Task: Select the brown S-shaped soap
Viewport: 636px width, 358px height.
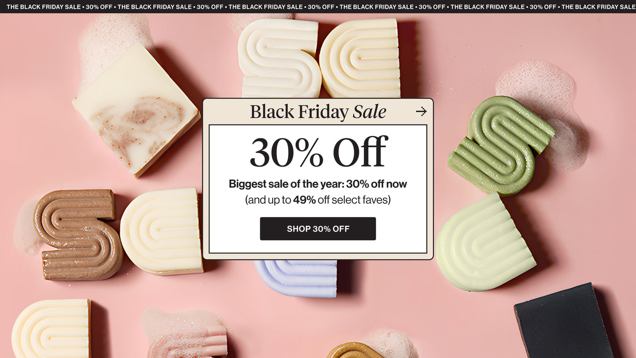Action: 77,234
